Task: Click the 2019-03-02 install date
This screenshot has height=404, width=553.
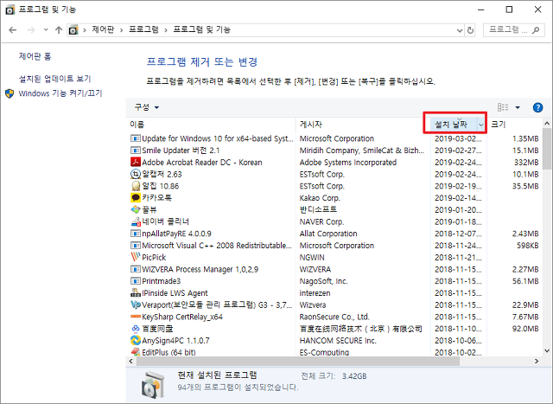Action: 458,138
